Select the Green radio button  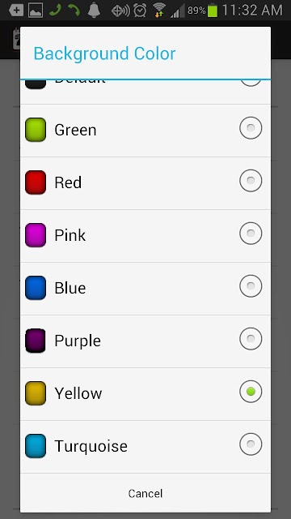click(251, 128)
